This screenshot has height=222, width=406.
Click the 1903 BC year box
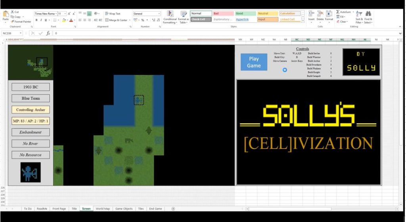pyautogui.click(x=31, y=87)
